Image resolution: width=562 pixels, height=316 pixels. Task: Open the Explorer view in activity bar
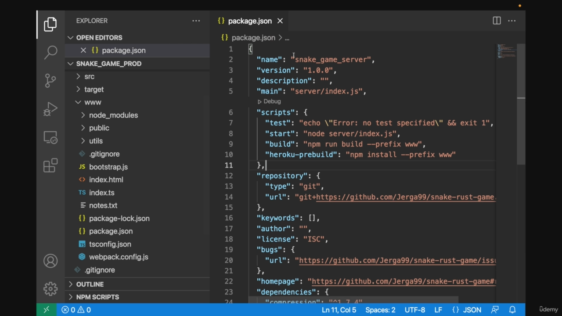[50, 25]
